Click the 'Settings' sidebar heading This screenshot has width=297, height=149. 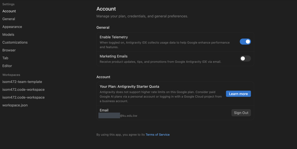coord(8,4)
